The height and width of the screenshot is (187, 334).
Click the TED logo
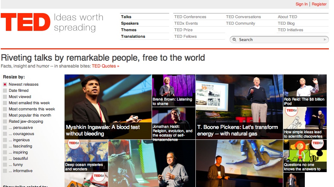[26, 22]
